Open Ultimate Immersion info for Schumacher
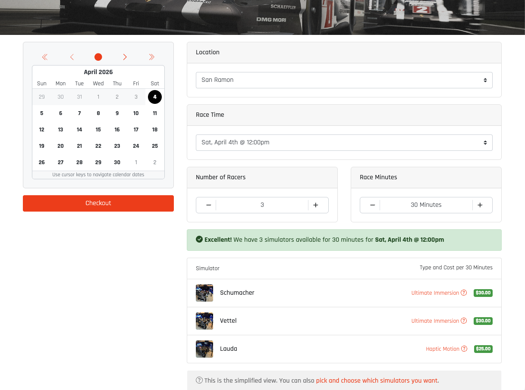This screenshot has height=390, width=525. coord(464,293)
